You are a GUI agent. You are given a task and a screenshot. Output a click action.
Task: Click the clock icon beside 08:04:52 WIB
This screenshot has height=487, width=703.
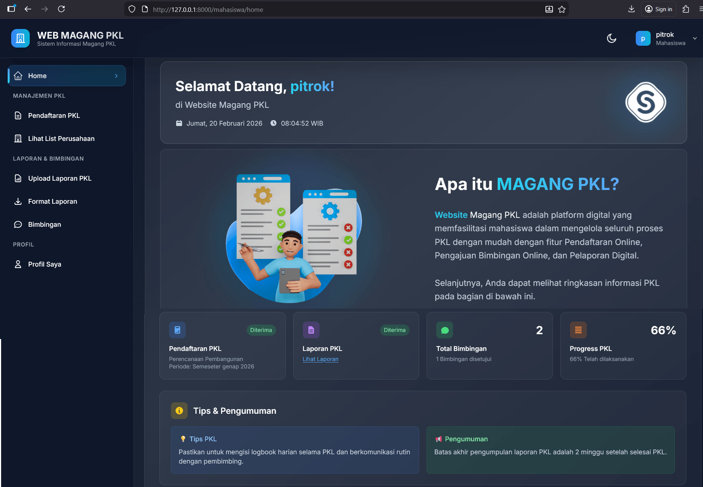(273, 123)
